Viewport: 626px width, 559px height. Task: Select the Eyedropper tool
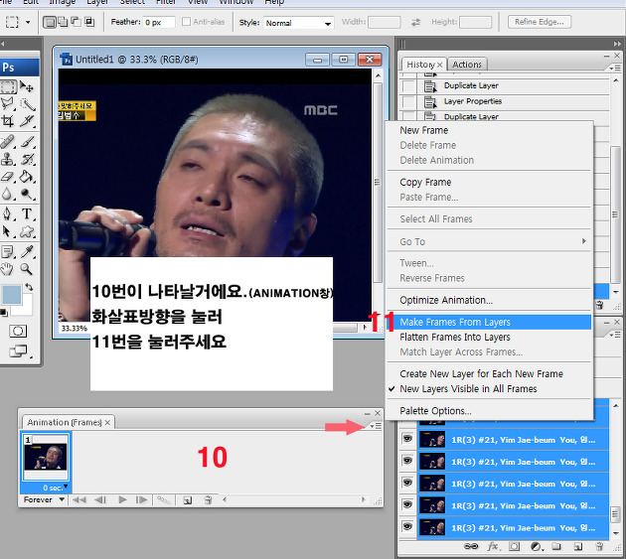pos(27,252)
